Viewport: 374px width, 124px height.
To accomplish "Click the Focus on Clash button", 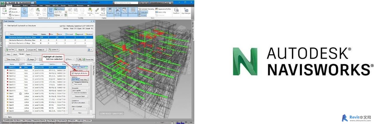I will point(80,96).
